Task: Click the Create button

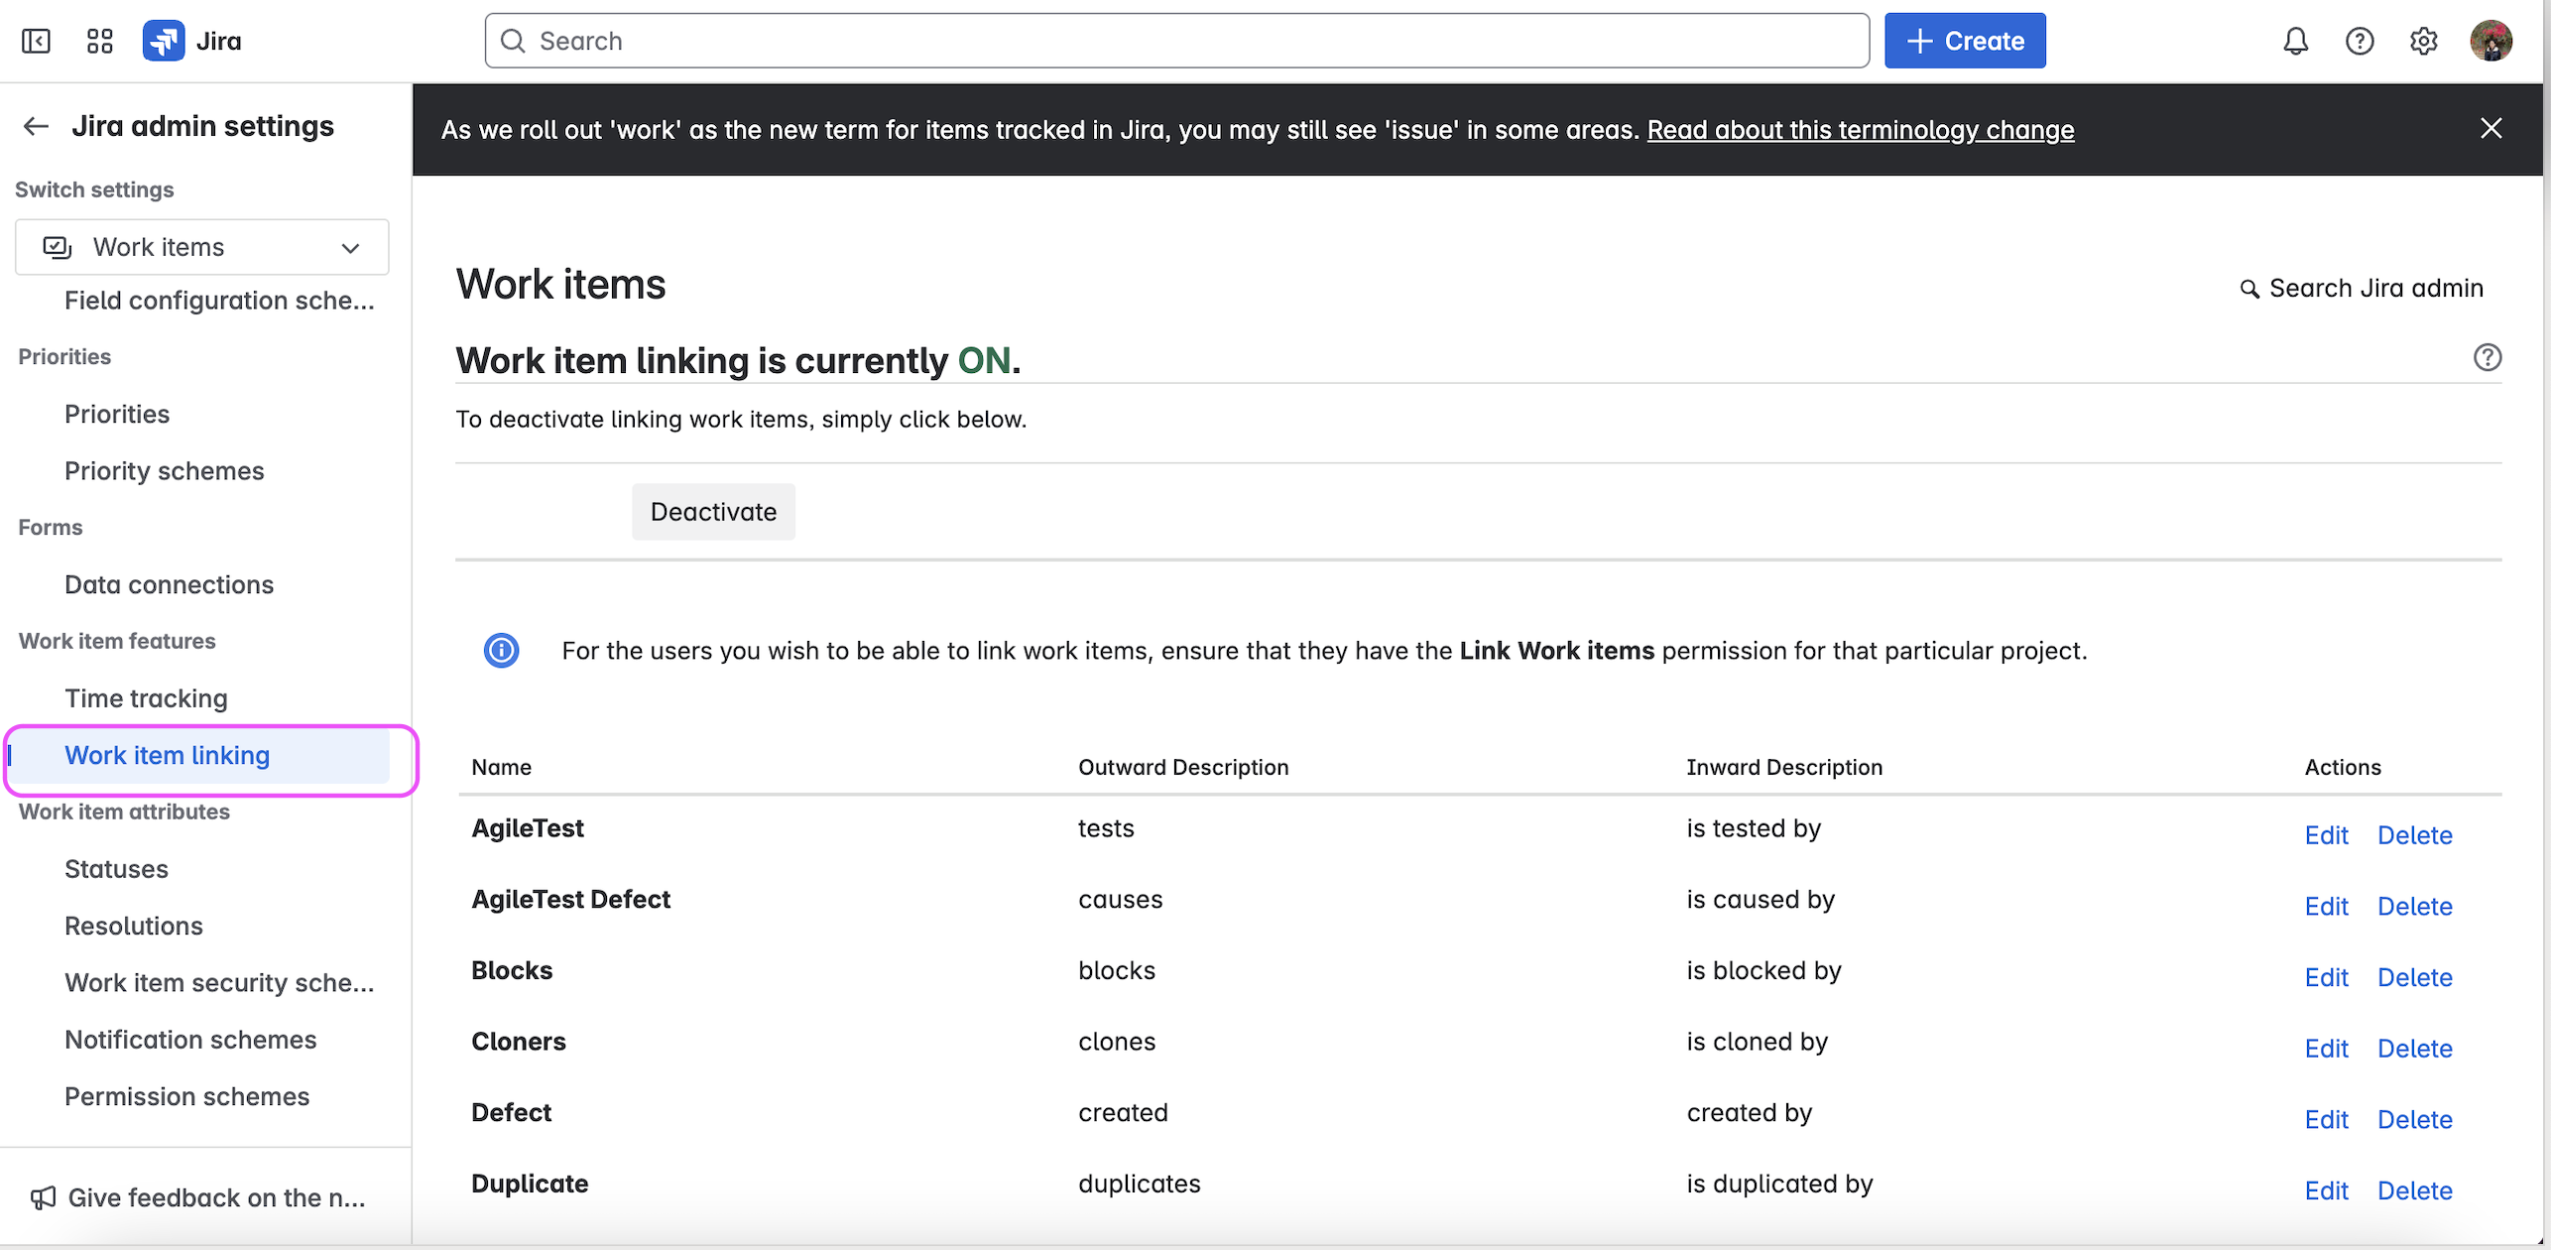Action: (1964, 41)
